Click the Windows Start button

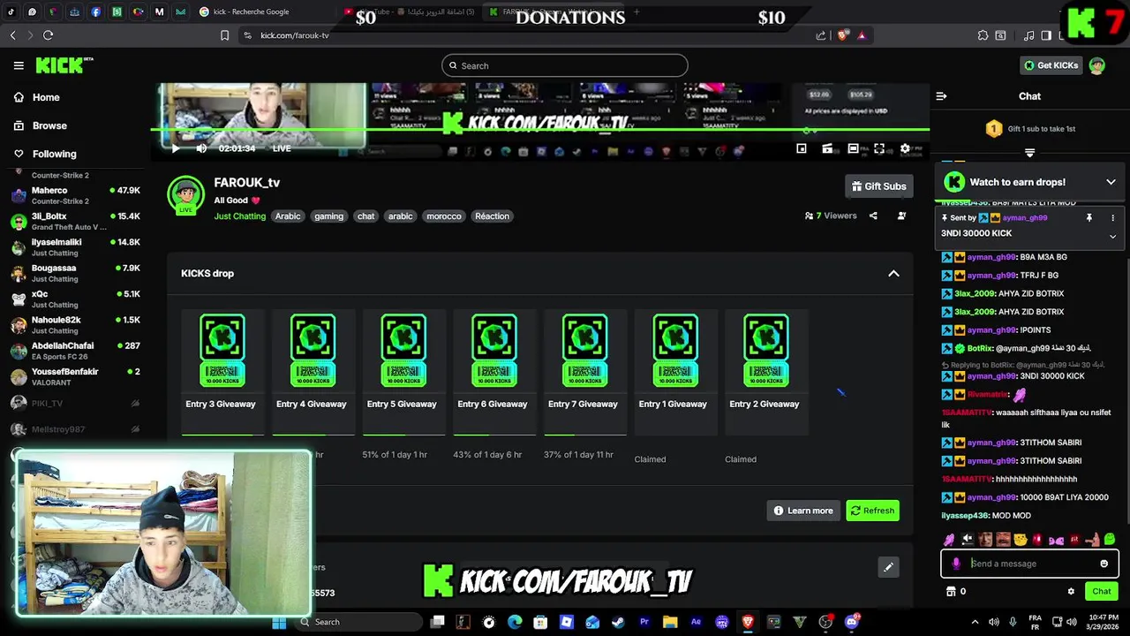(279, 622)
